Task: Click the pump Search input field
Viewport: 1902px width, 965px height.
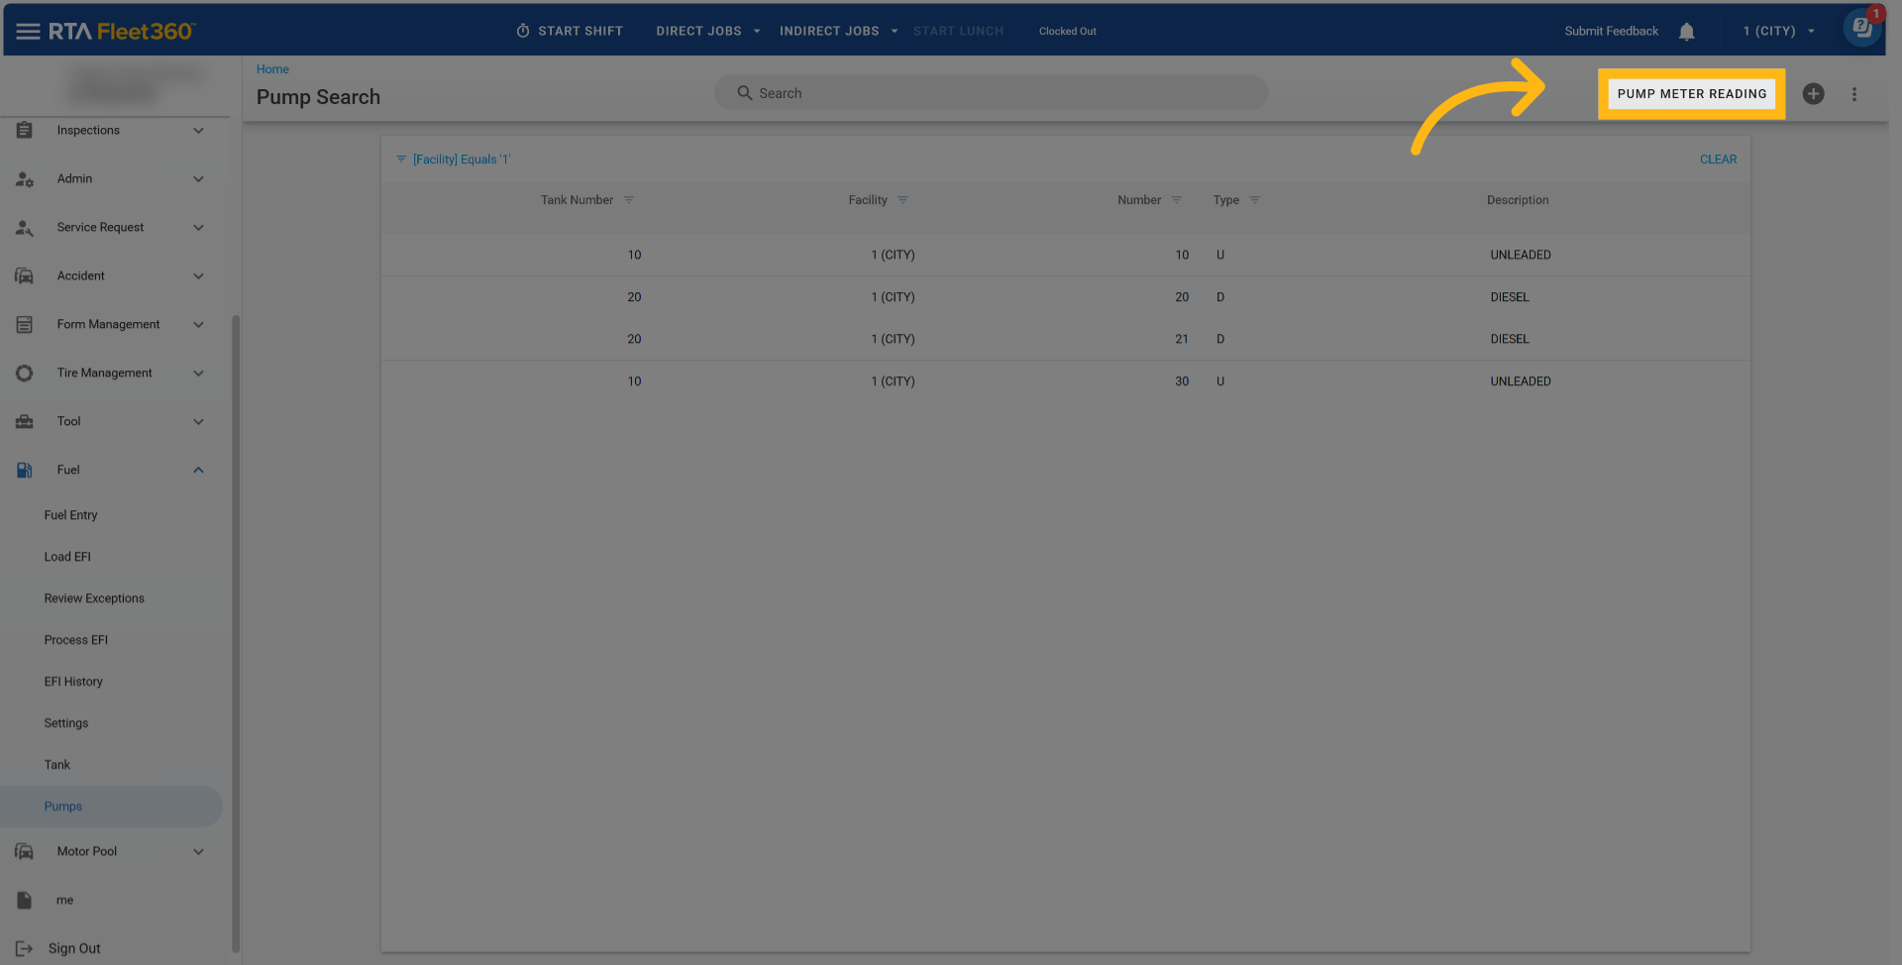Action: pyautogui.click(x=991, y=93)
